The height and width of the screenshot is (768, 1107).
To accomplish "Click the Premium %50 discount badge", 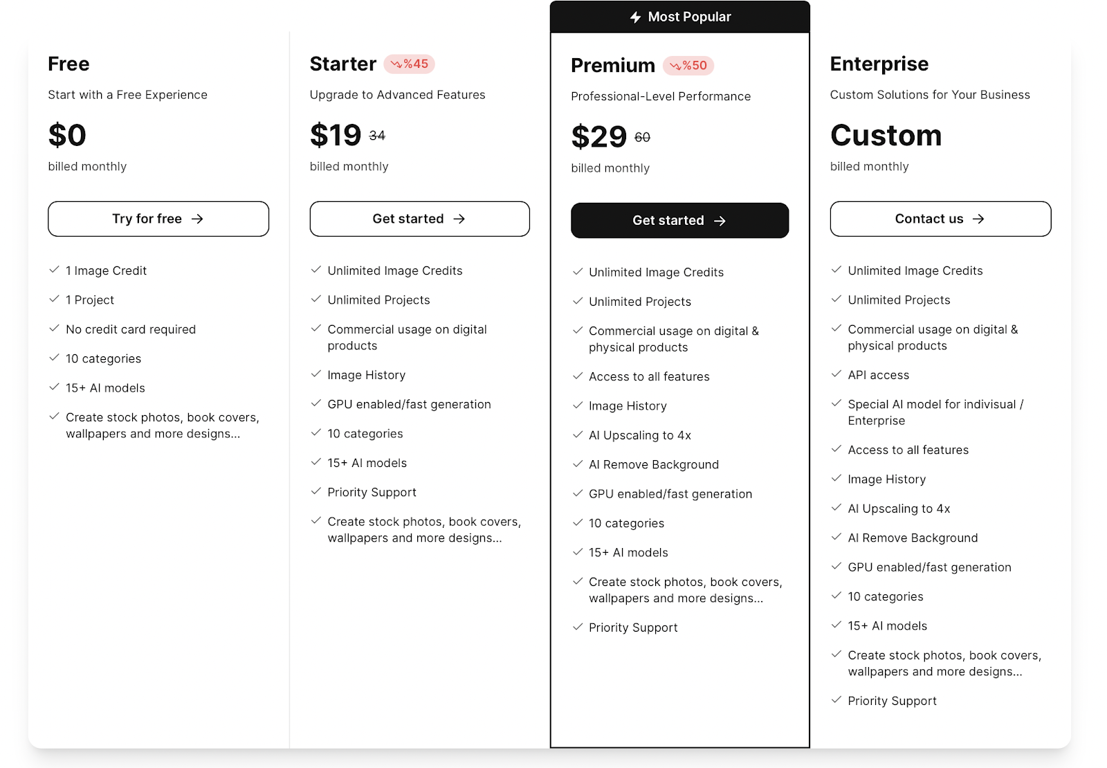I will pos(688,66).
